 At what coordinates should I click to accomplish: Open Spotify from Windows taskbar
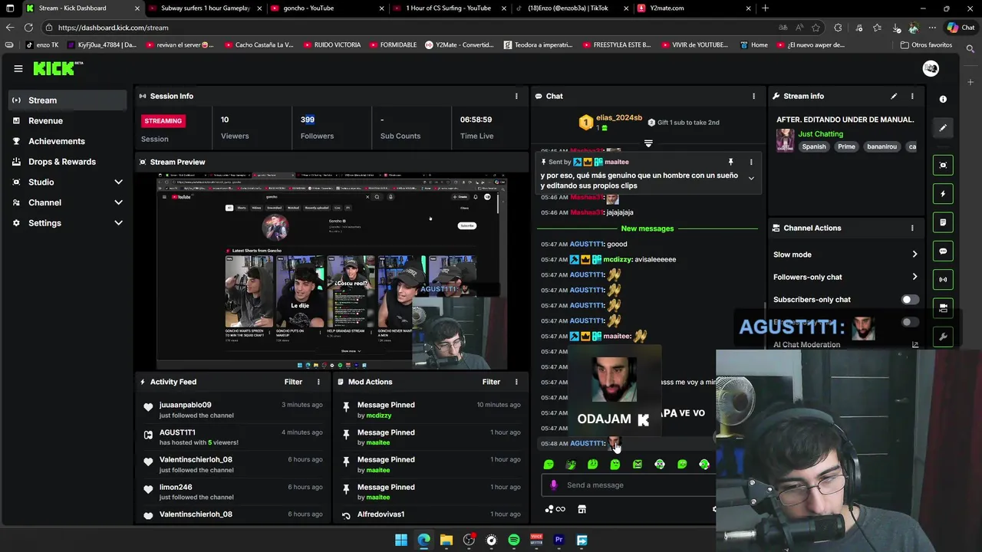[x=514, y=540]
